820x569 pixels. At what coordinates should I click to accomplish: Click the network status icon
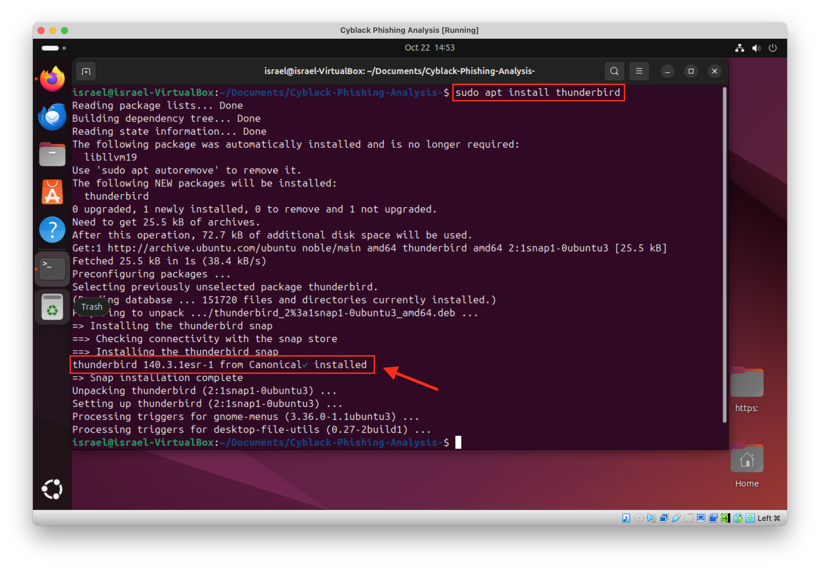pos(739,48)
